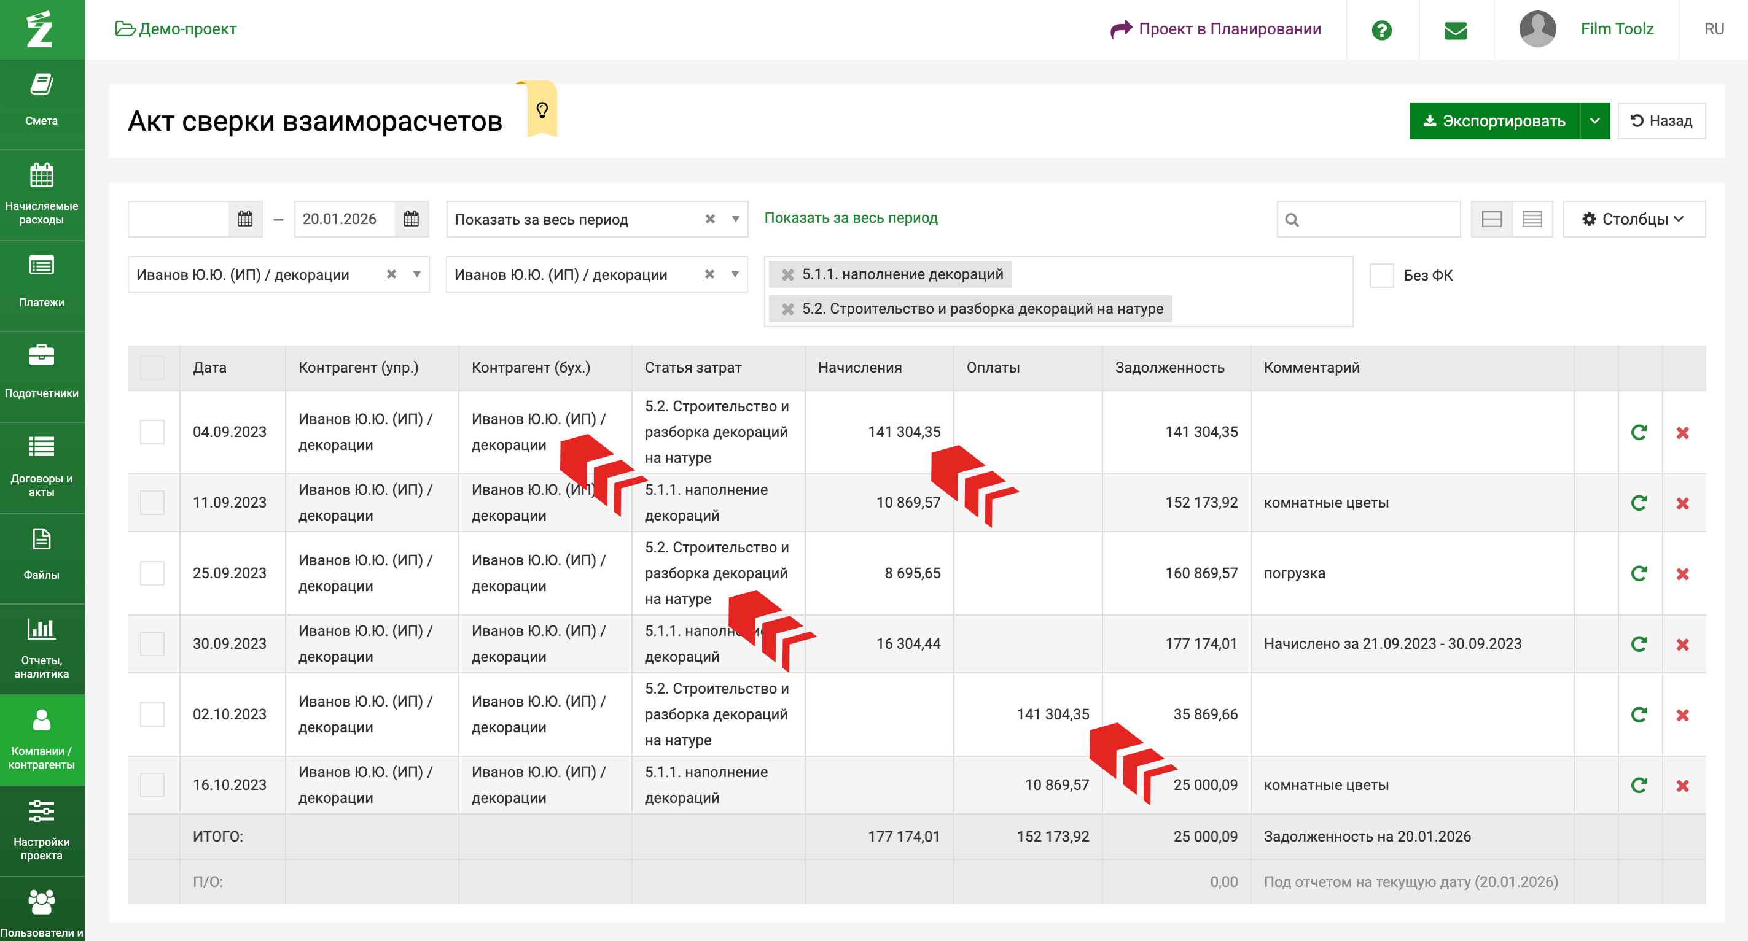
Task: Click the Назад button
Action: coord(1660,122)
